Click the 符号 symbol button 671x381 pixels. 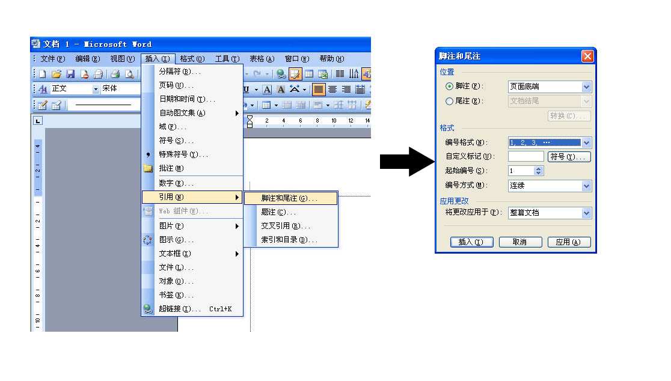569,157
